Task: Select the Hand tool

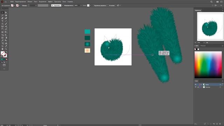Action: point(2,49)
